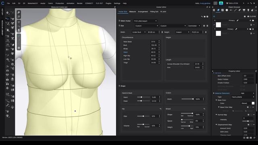This screenshot has width=258, height=145.
Task: Open the SIMULATION mode dropdown
Action: 235,3
